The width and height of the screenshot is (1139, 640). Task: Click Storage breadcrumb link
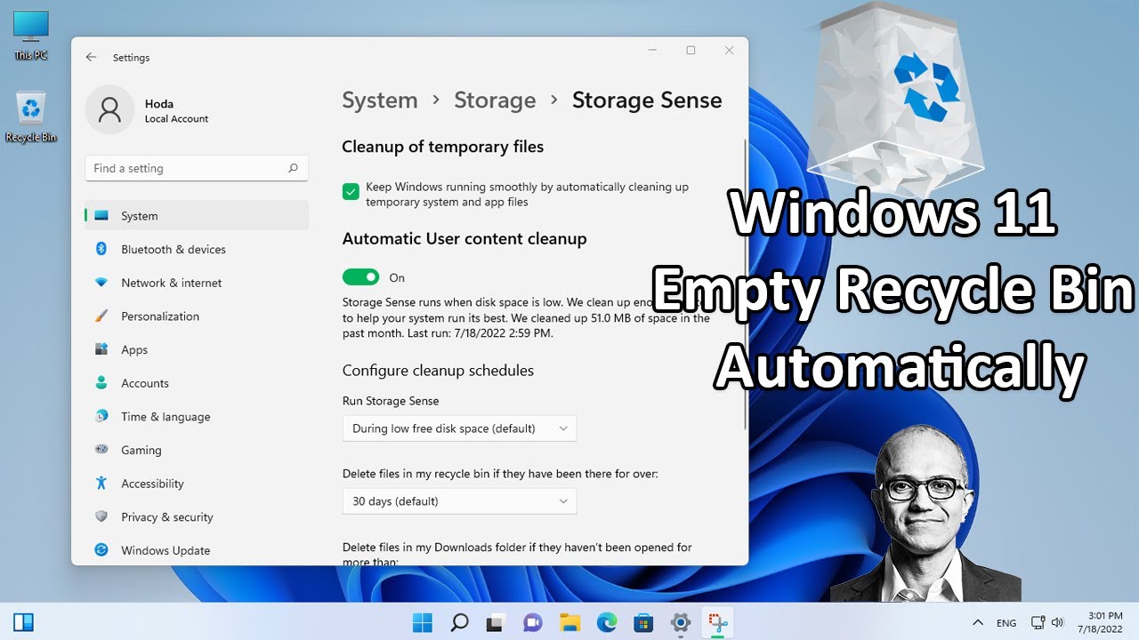tap(495, 100)
